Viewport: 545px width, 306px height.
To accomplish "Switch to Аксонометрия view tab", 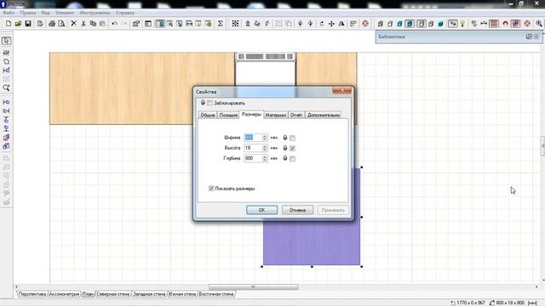I will click(x=65, y=294).
